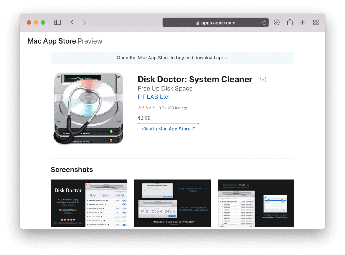Go forward with the right chevron
345x255 pixels.
point(85,22)
